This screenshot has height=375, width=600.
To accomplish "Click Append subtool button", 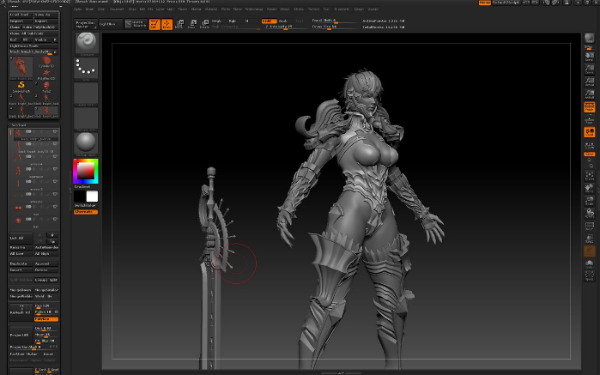I will click(46, 263).
